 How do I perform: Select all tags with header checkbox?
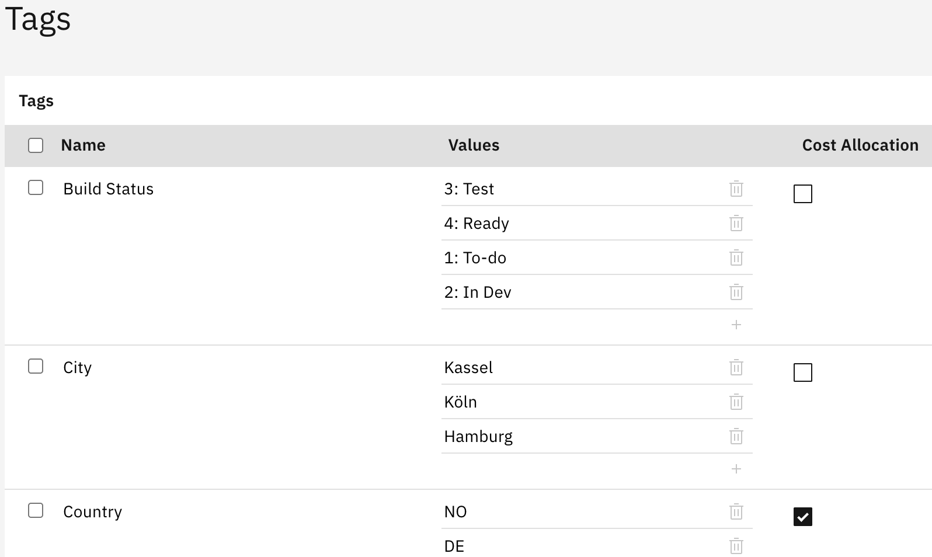coord(36,145)
